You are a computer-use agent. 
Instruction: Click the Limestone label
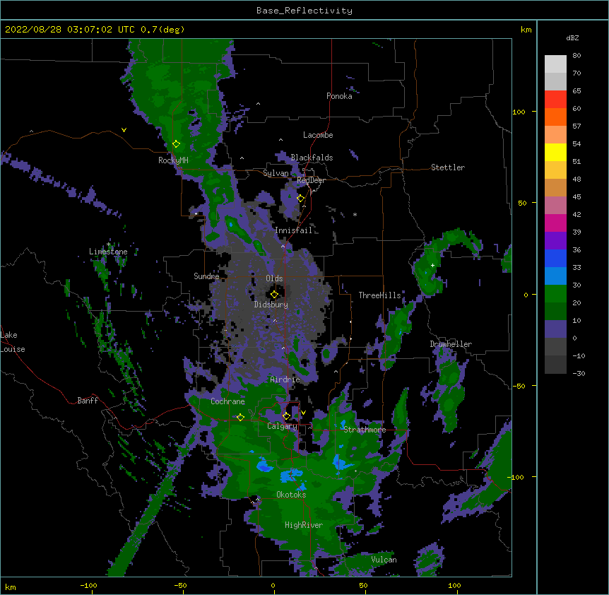click(x=108, y=252)
